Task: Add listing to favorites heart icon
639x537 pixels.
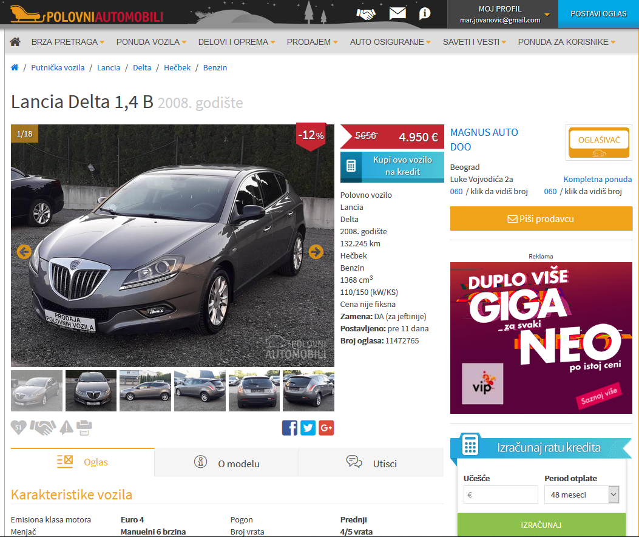Action: 18,427
